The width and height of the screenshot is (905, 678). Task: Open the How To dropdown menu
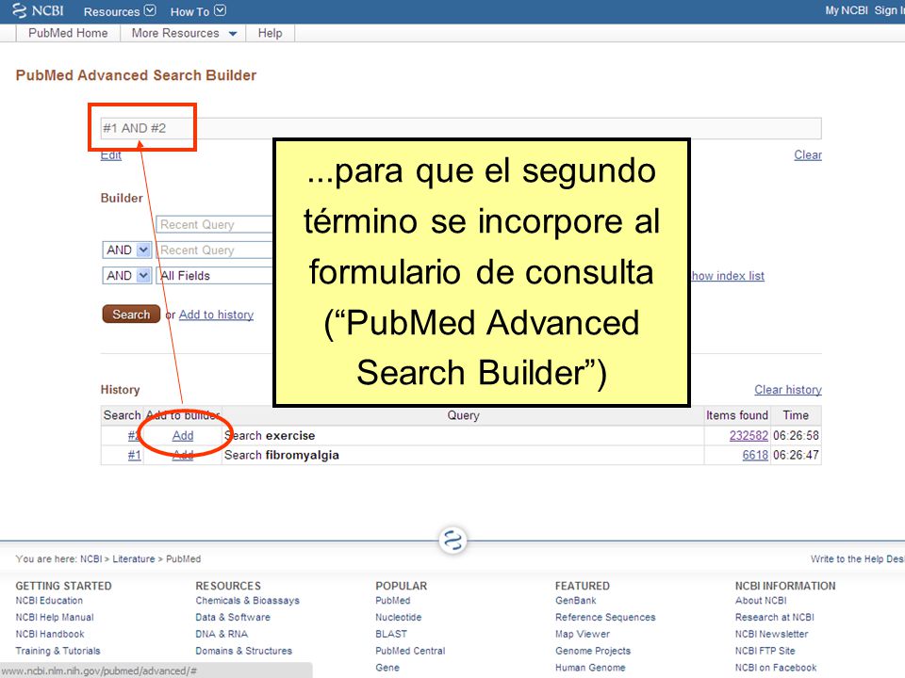pyautogui.click(x=198, y=11)
